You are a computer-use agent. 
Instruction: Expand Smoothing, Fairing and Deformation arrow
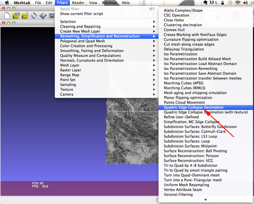tap(154, 51)
